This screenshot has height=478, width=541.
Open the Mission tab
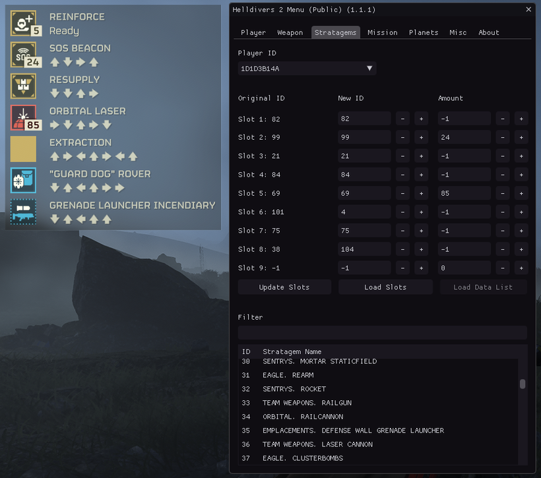coord(382,32)
